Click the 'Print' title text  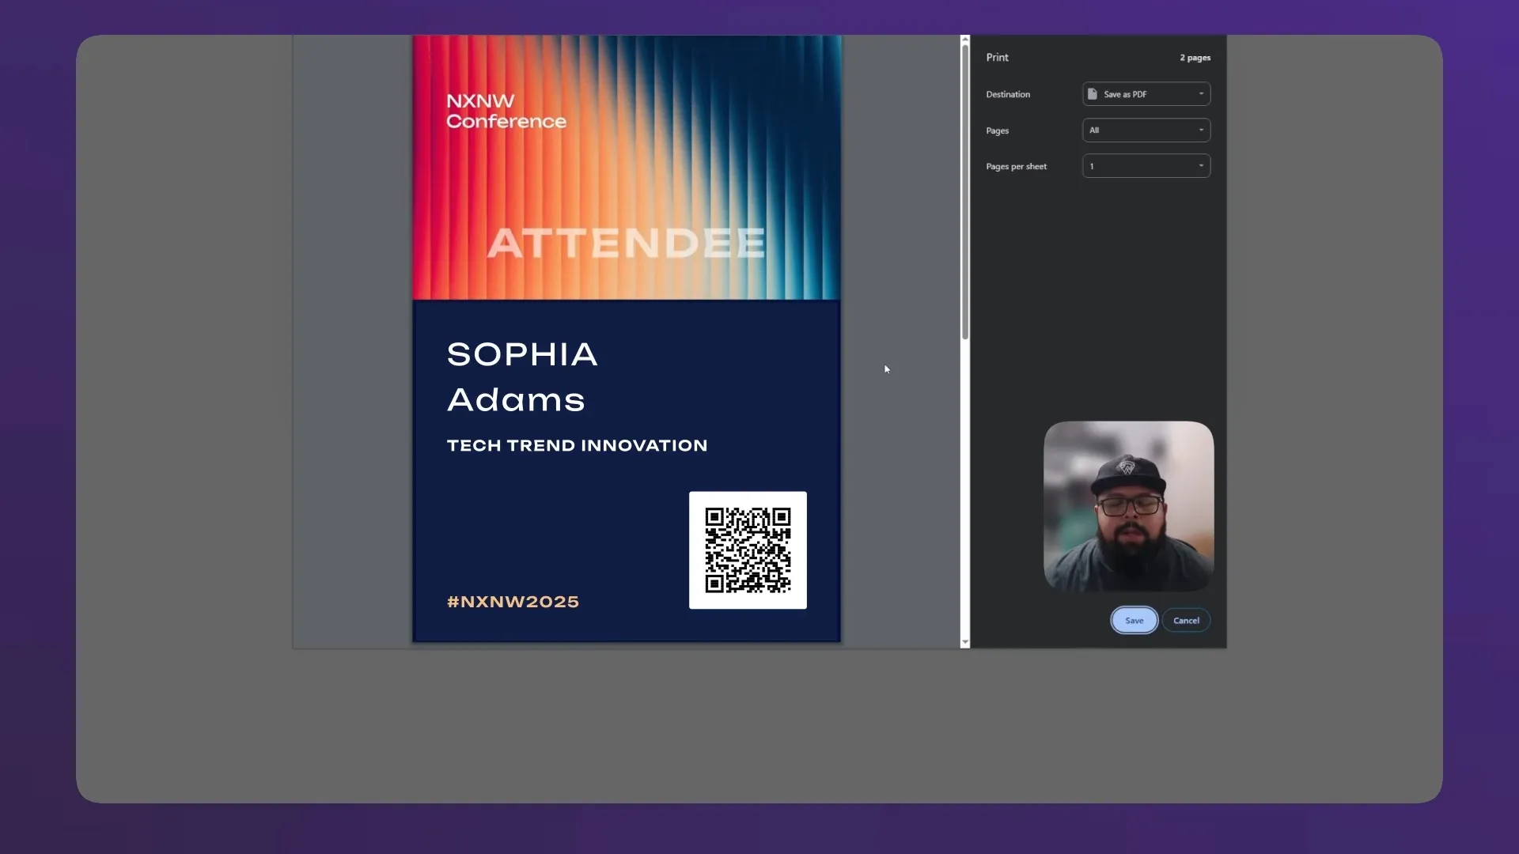click(997, 58)
